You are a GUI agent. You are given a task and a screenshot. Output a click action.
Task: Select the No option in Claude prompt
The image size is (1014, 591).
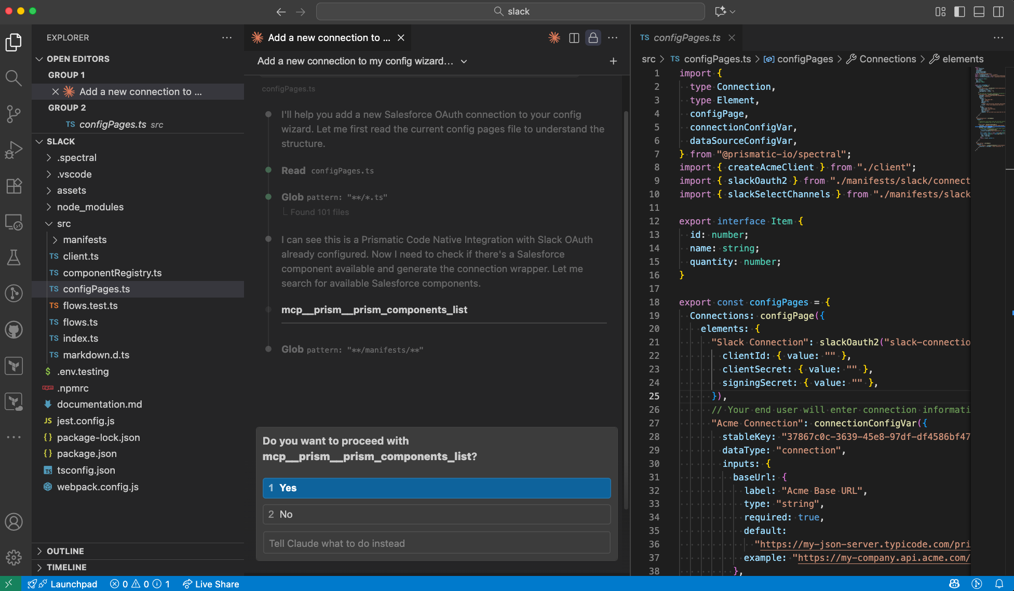436,514
